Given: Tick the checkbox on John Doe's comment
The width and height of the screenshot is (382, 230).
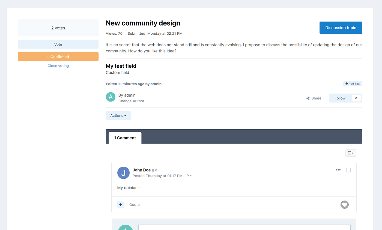Looking at the screenshot, I should (x=348, y=170).
